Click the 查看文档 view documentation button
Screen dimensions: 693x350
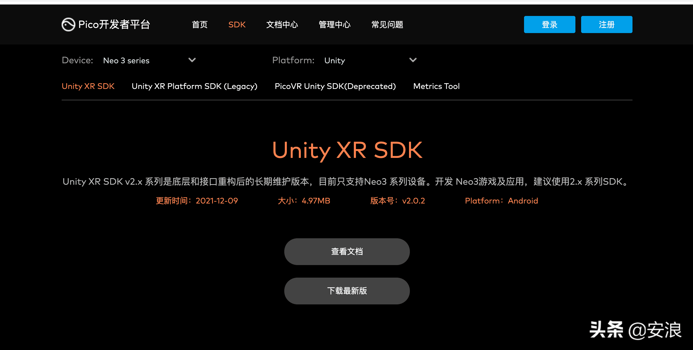click(x=346, y=251)
